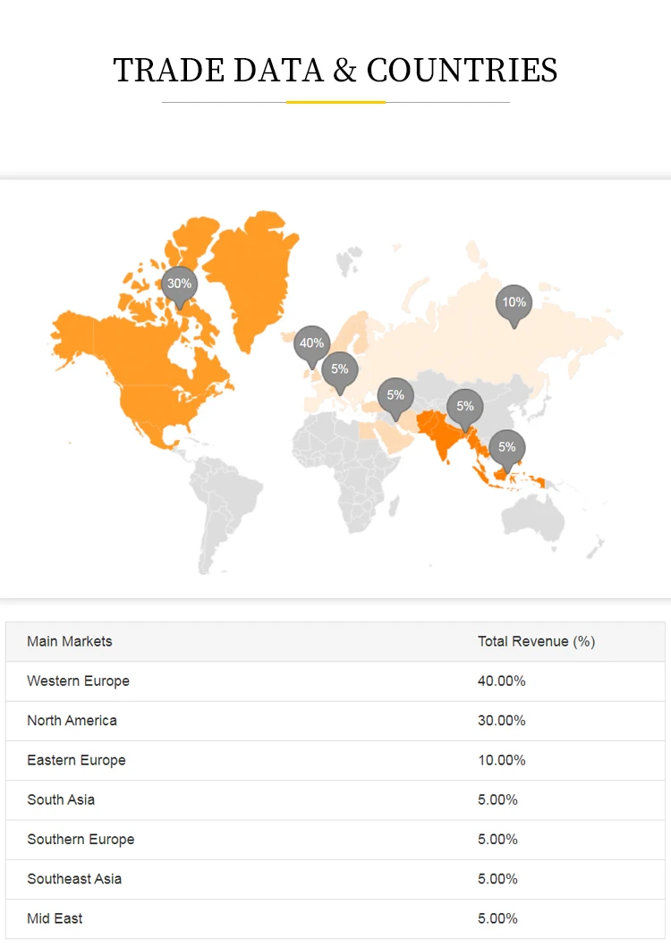Click the Total Revenue (%) column header

(x=536, y=641)
